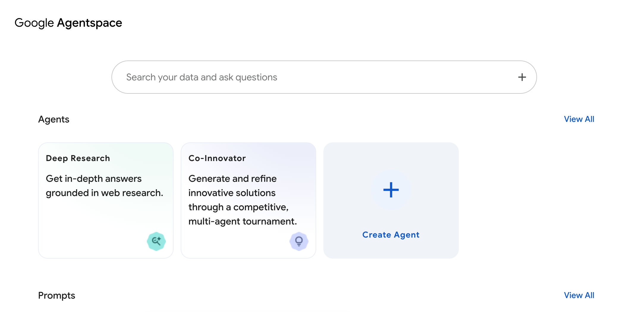Screen dimensions: 633x312
Task: Open View All next to Prompts
Action: click(579, 295)
